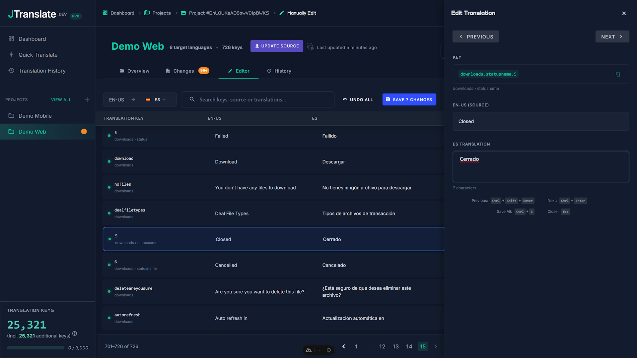Go to the Next translation
The image size is (637, 358).
[x=612, y=37]
